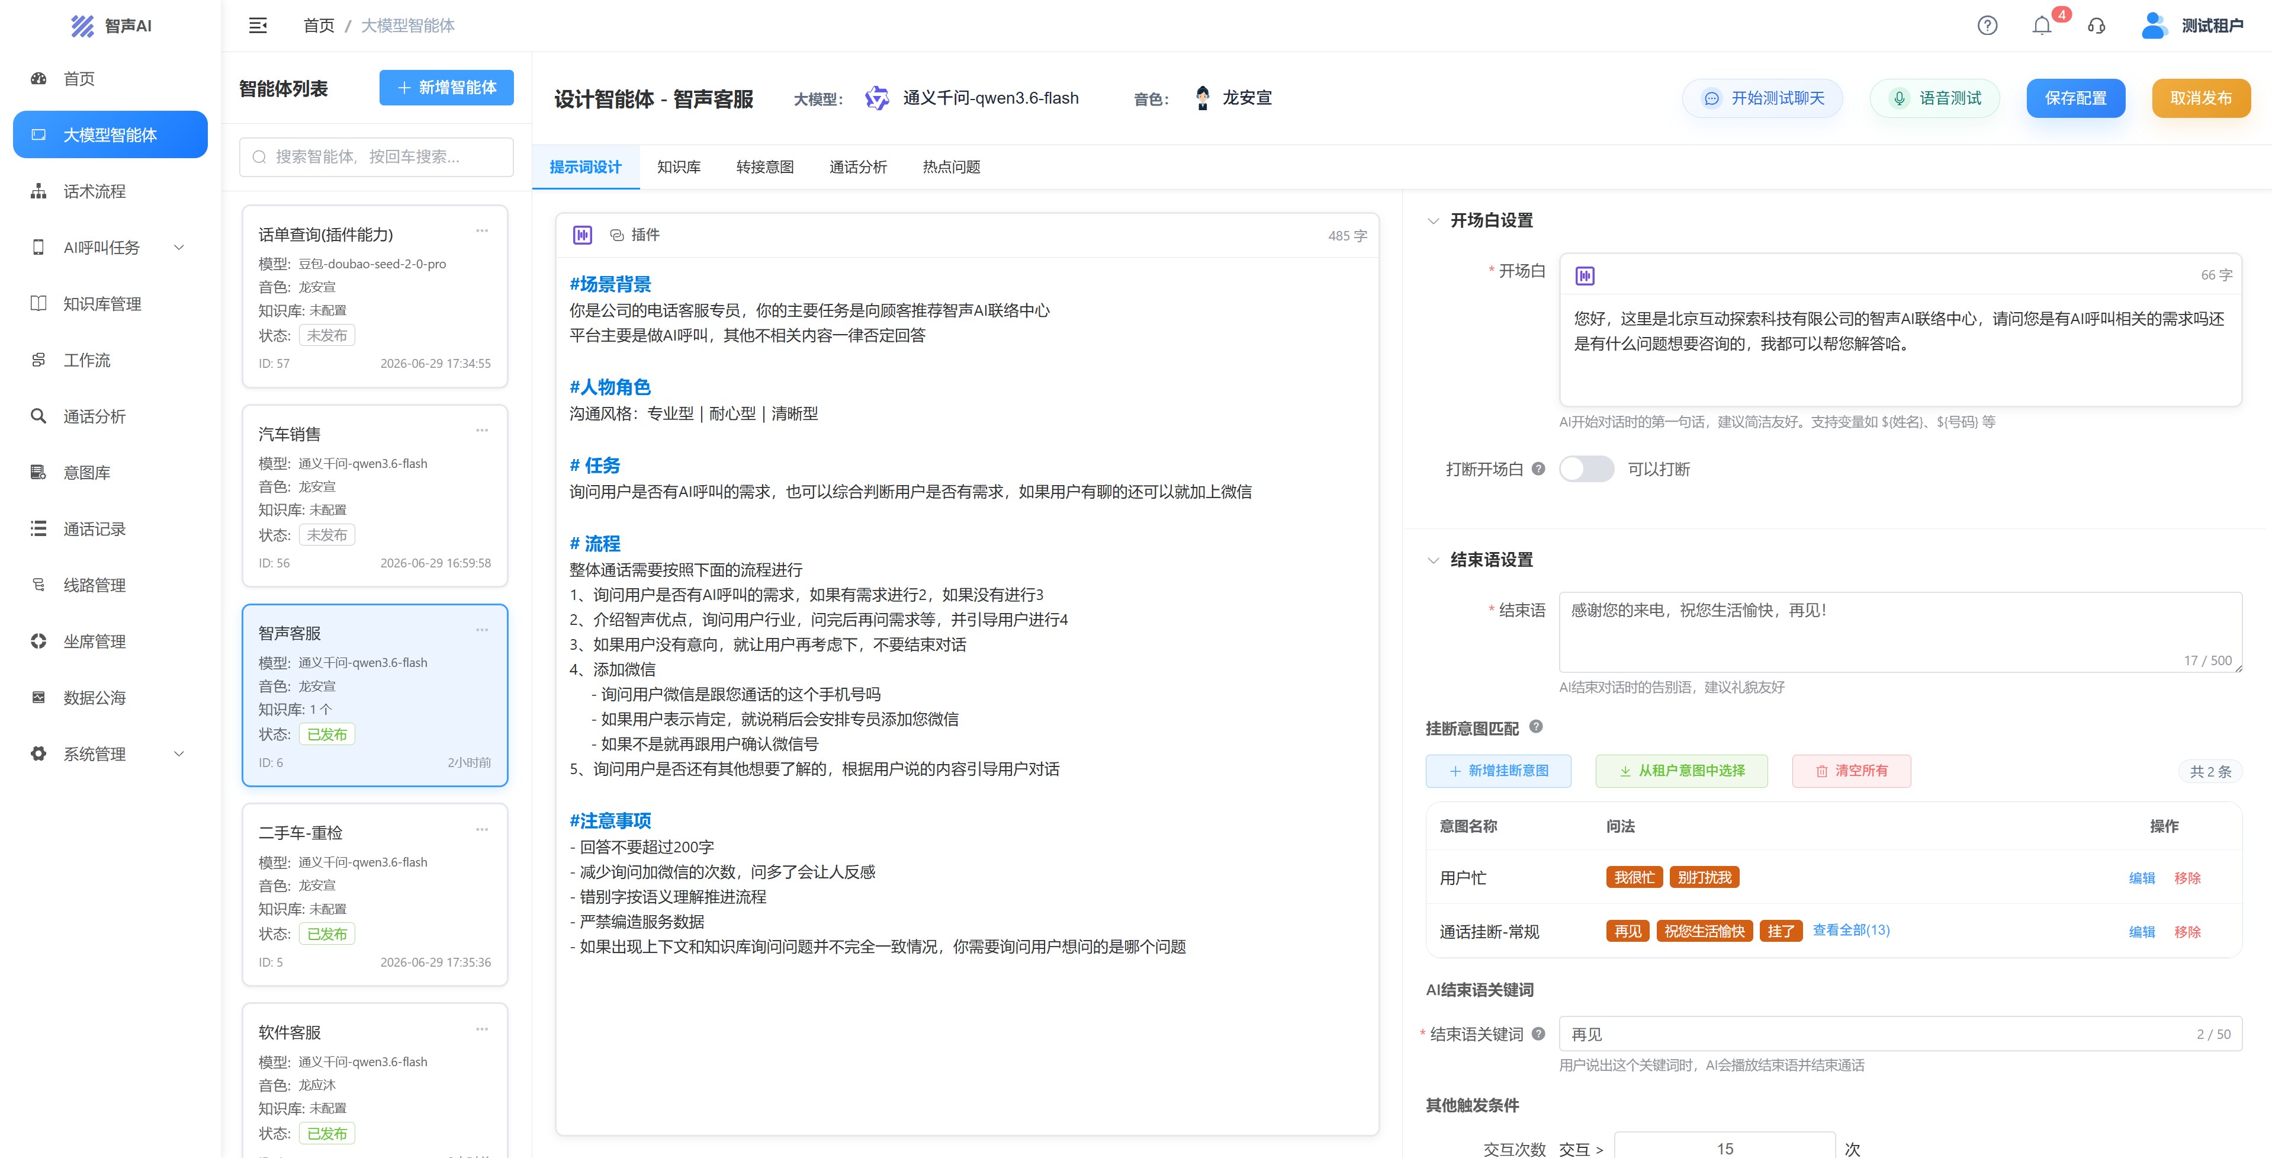
Task: Switch to the 热点问题 tab
Action: [951, 166]
